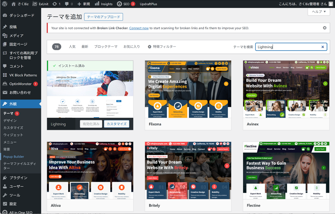This screenshot has width=335, height=214.
Task: Click the 78 results count badge
Action: pyautogui.click(x=57, y=46)
